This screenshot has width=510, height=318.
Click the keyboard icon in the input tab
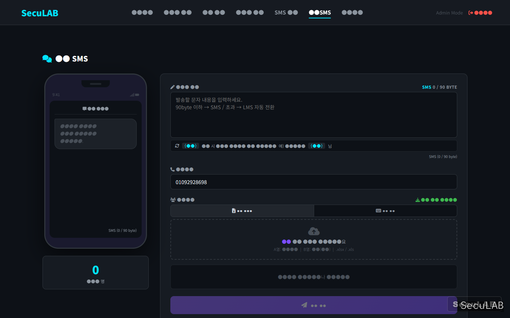coord(379,211)
